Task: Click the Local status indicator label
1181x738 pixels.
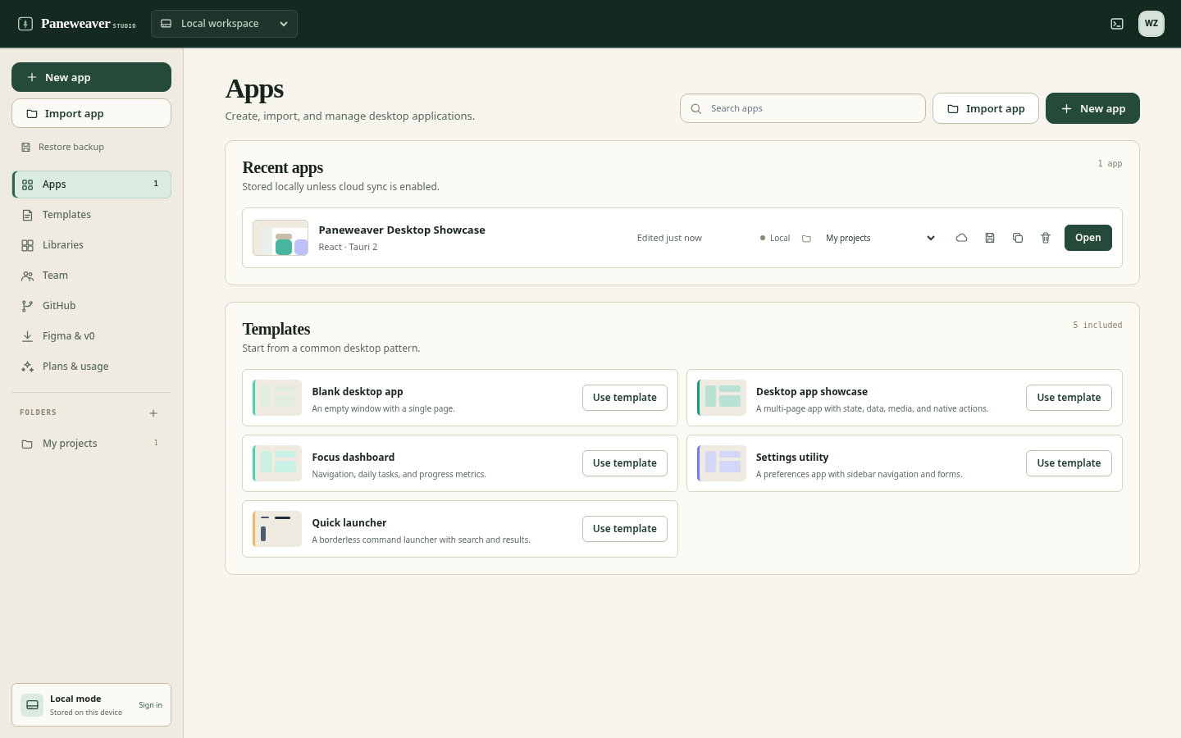Action: pyautogui.click(x=775, y=238)
